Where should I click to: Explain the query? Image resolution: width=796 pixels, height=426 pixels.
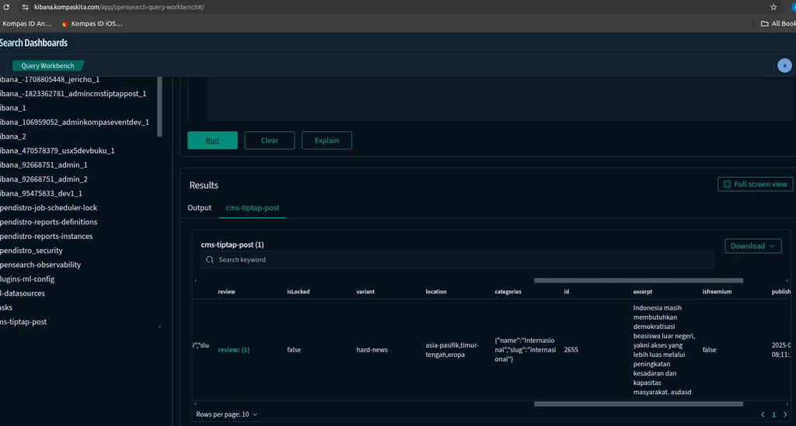pyautogui.click(x=326, y=140)
